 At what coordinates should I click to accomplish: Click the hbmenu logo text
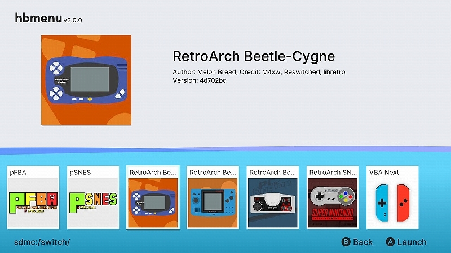[38, 18]
